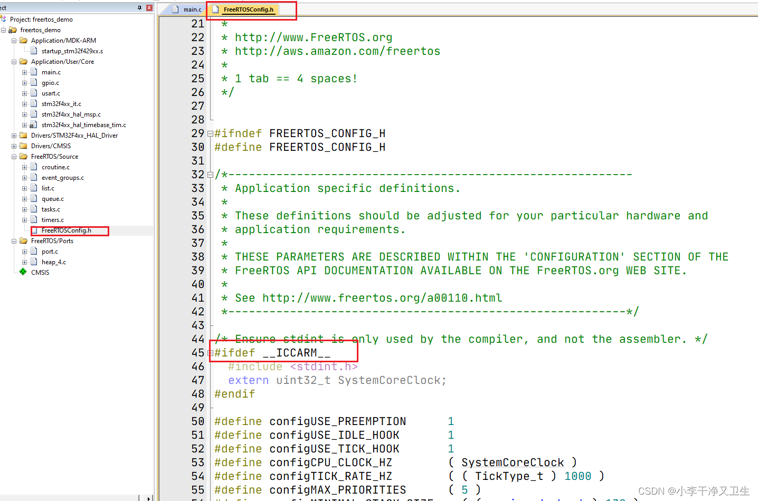The image size is (758, 501).
Task: Click on configMAX_PRIORITIES define
Action: click(338, 490)
